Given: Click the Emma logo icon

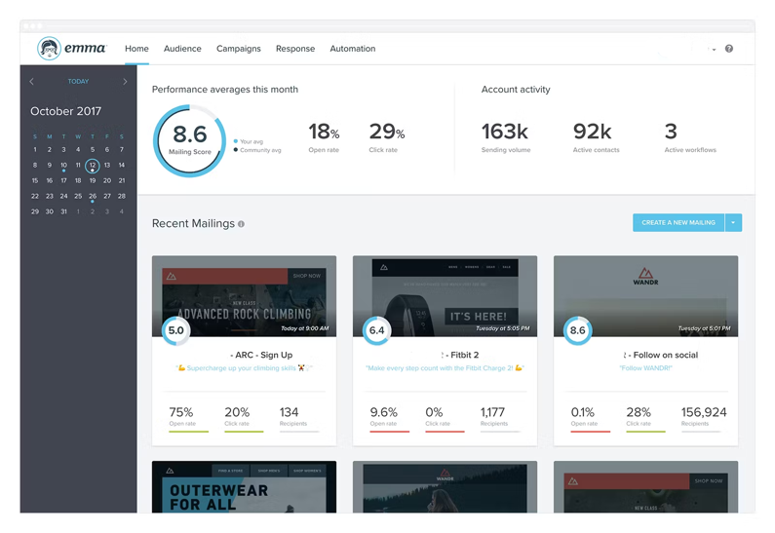Looking at the screenshot, I should point(49,48).
